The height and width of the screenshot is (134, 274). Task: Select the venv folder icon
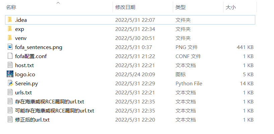click(x=10, y=38)
